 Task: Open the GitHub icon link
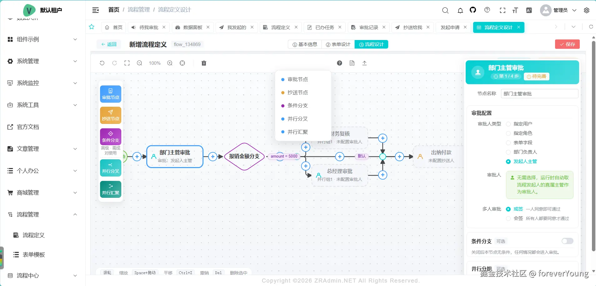tap(473, 10)
